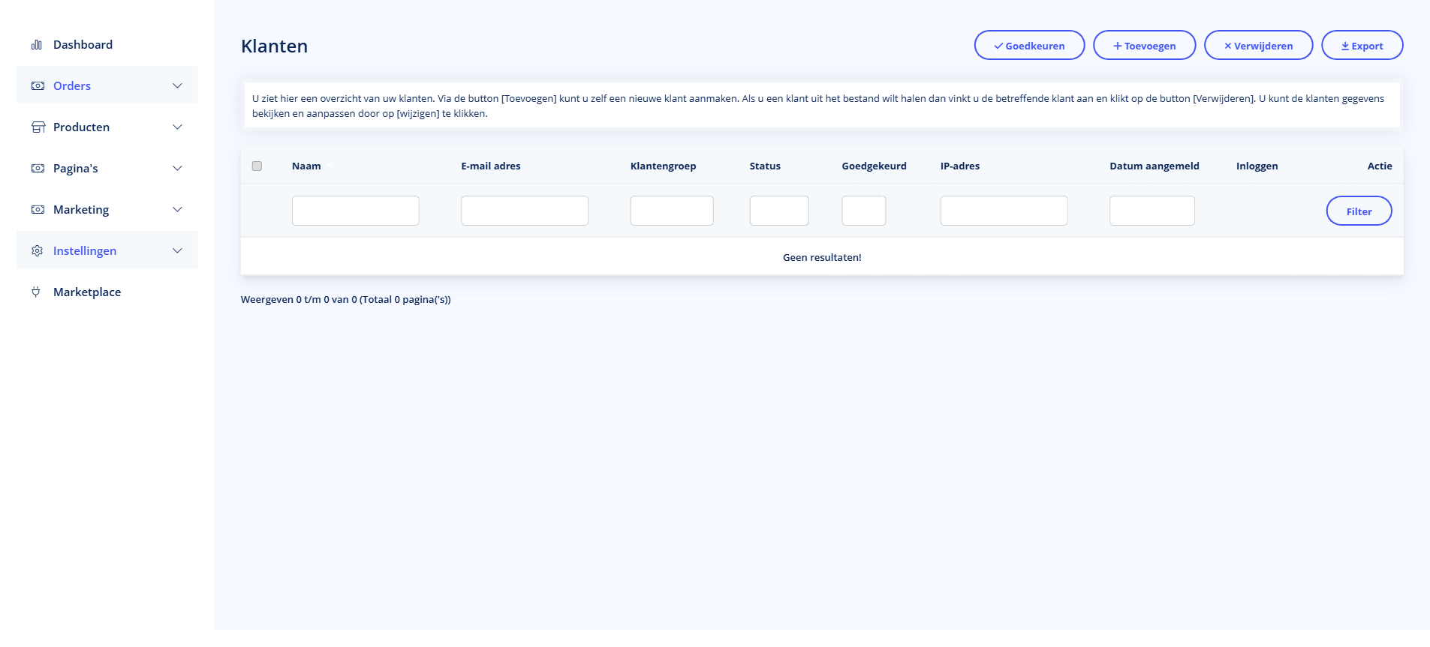Image resolution: width=1430 pixels, height=647 pixels.
Task: Click the Marketplace plug icon
Action: (x=36, y=292)
